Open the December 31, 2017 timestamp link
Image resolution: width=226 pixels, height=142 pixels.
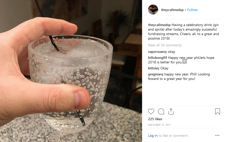coord(159,125)
